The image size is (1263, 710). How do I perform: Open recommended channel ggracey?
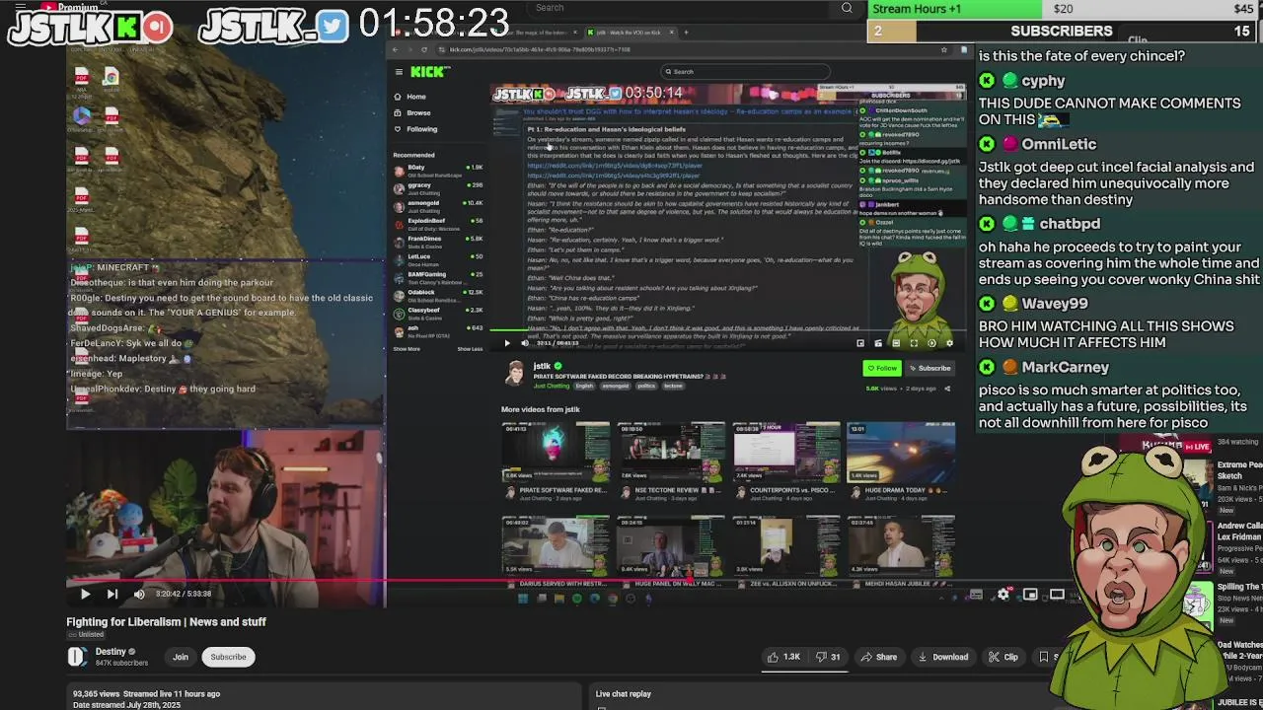point(438,187)
